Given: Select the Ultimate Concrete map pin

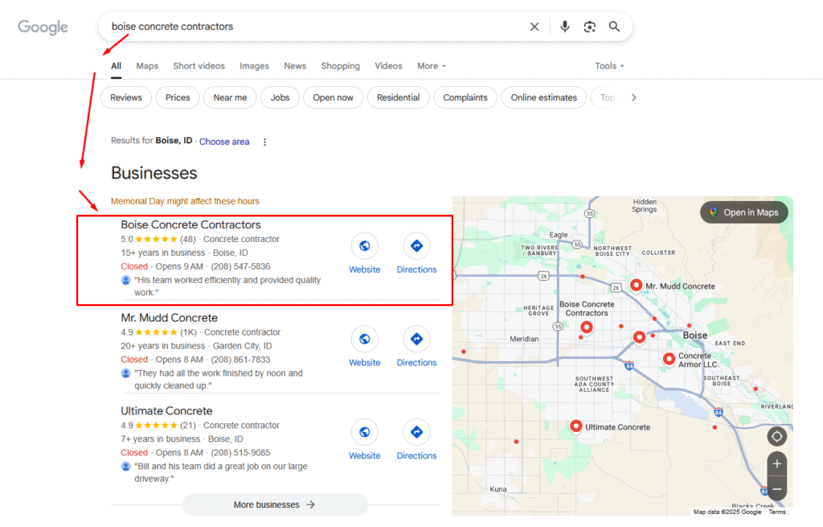Looking at the screenshot, I should 575,426.
